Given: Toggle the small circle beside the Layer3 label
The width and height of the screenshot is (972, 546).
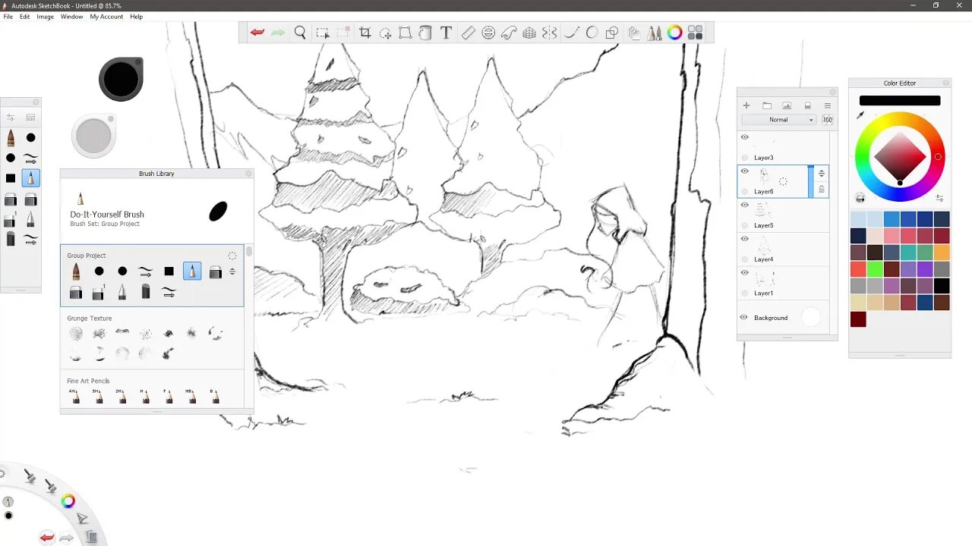Looking at the screenshot, I should click(745, 158).
